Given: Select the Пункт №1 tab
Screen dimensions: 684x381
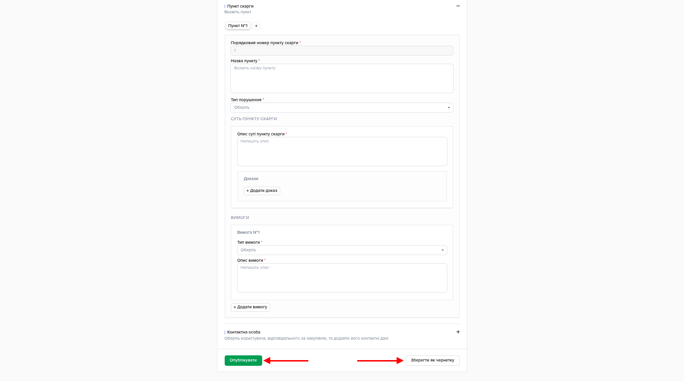Looking at the screenshot, I should pos(237,26).
